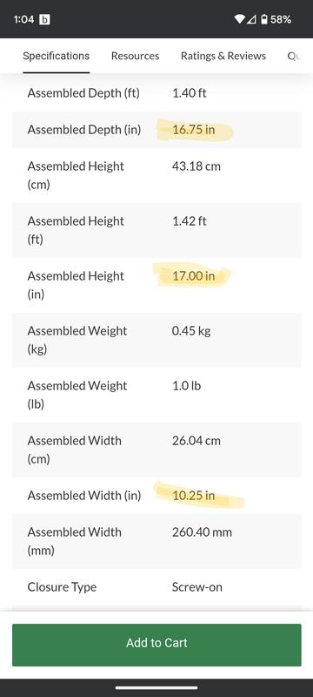
Task: Tap the highlighted 10.25 in width value
Action: [x=193, y=496]
